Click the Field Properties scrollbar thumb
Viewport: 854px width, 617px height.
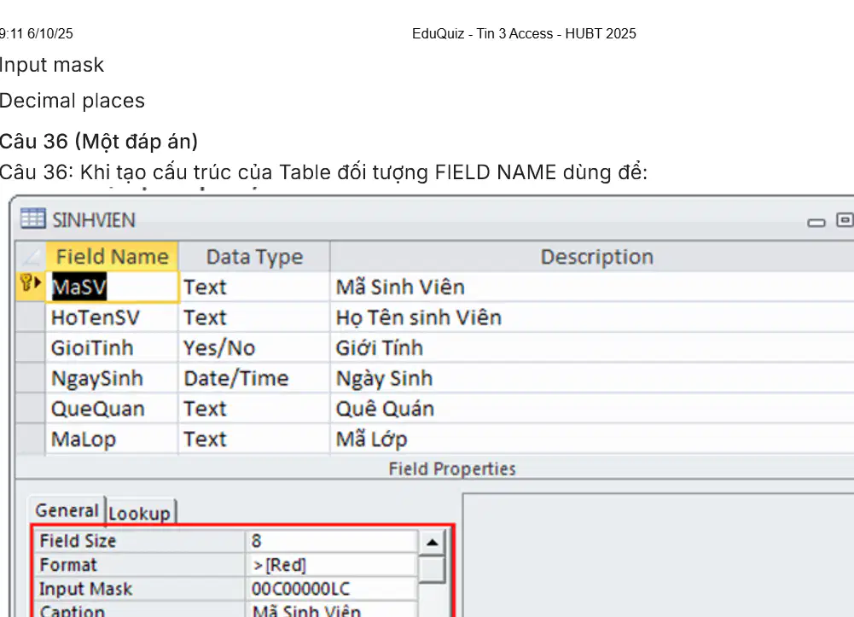tap(433, 569)
